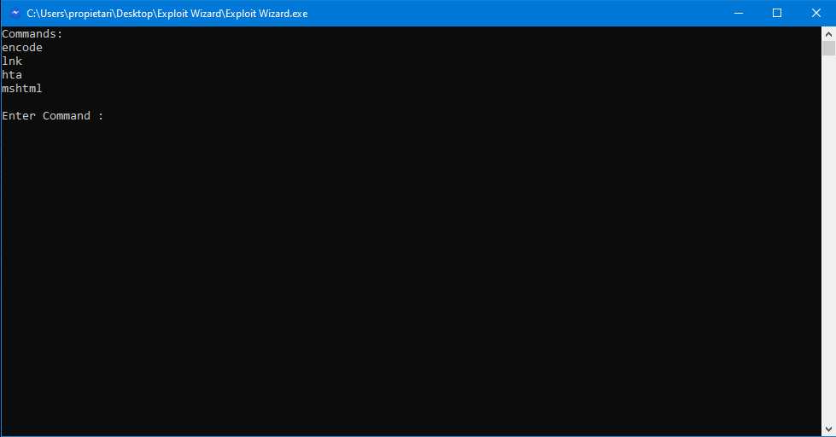Click the 'mshtml' command line
This screenshot has width=836, height=437.
(22, 89)
